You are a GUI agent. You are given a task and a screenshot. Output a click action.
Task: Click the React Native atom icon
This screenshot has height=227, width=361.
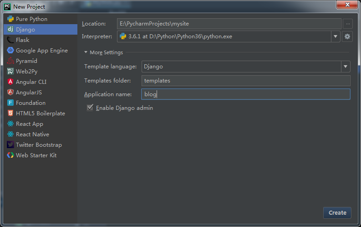click(10, 134)
